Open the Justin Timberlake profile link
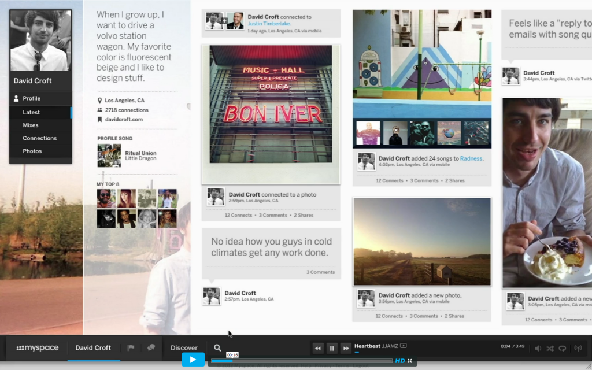Viewport: 592px width, 370px height. [x=269, y=23]
